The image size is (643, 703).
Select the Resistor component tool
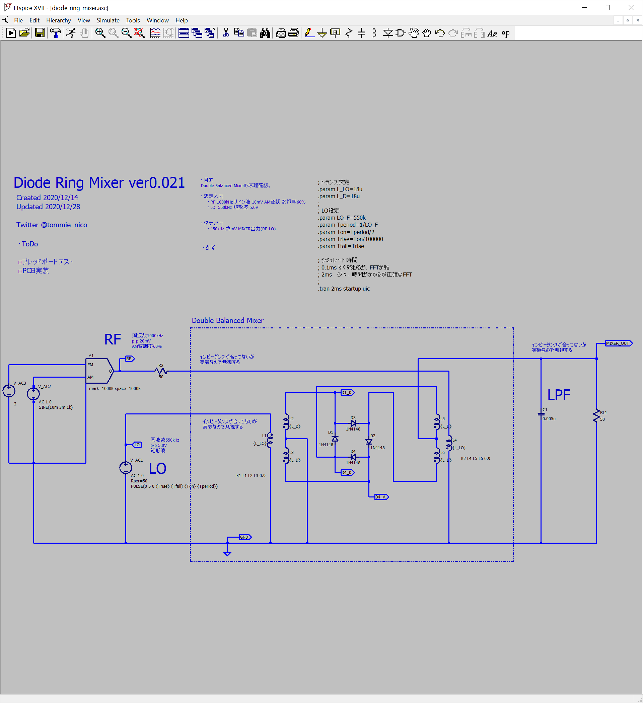[x=348, y=33]
